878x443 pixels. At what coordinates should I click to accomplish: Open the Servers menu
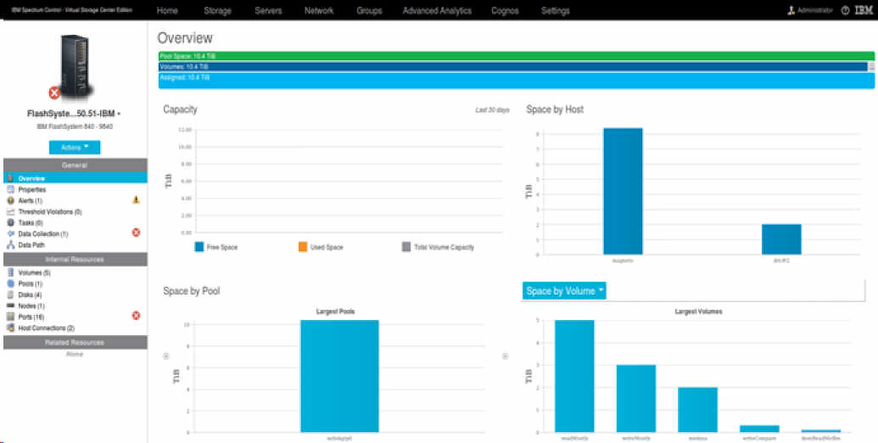click(268, 11)
